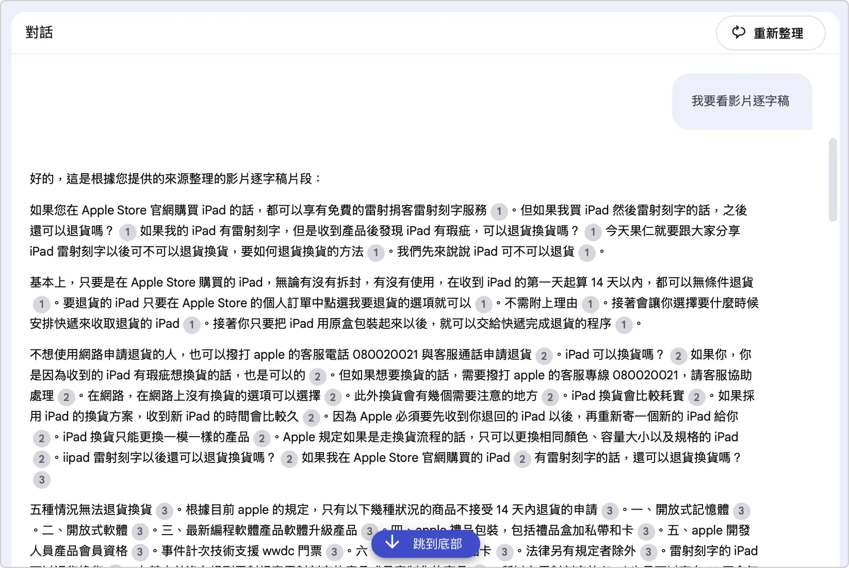Image resolution: width=849 pixels, height=568 pixels.
Task: Open citation 2 before 如果我在 Apple Store 官網購買
Action: 289,459
